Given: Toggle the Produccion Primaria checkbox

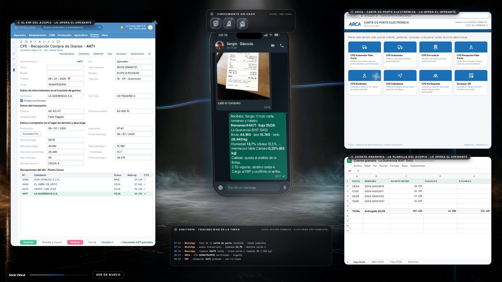Looking at the screenshot, I should [x=22, y=101].
